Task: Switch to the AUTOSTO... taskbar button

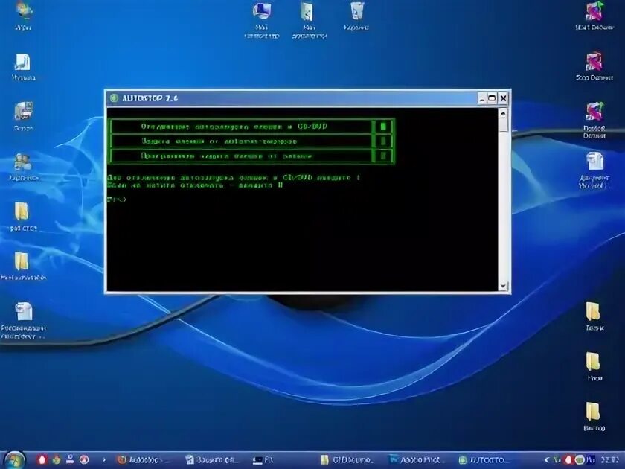Action: (x=483, y=460)
